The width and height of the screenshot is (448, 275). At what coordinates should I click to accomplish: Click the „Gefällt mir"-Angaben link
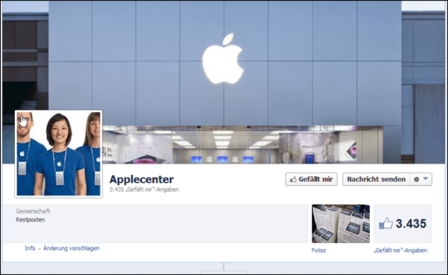[x=400, y=250]
